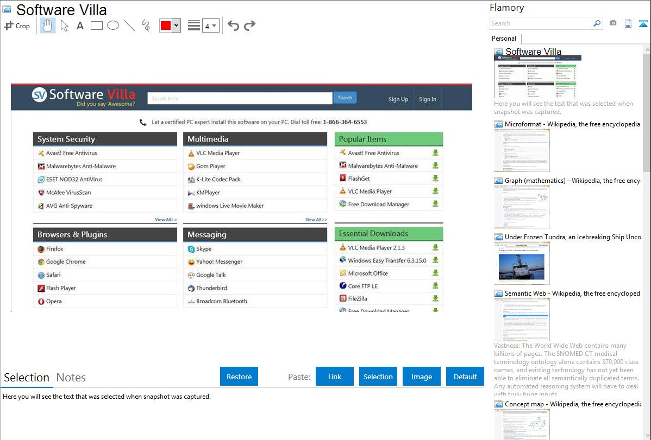651x440 pixels.
Task: Click the Restore button
Action: click(239, 377)
